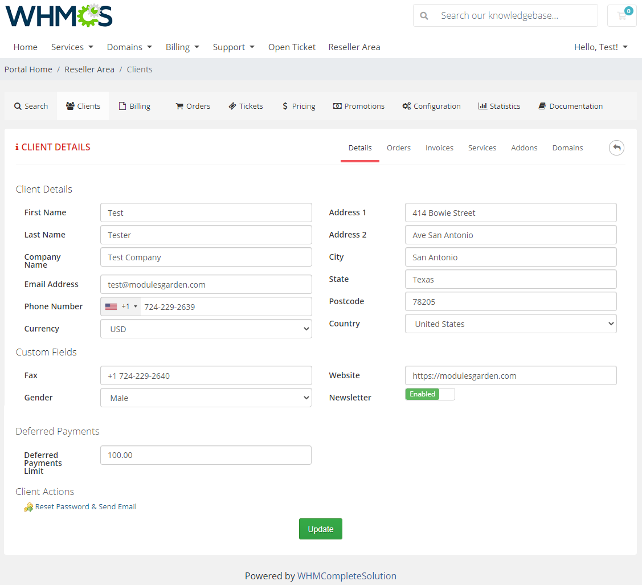This screenshot has height=585, width=642.
Task: Click the Orders shopping cart icon
Action: (x=193, y=106)
